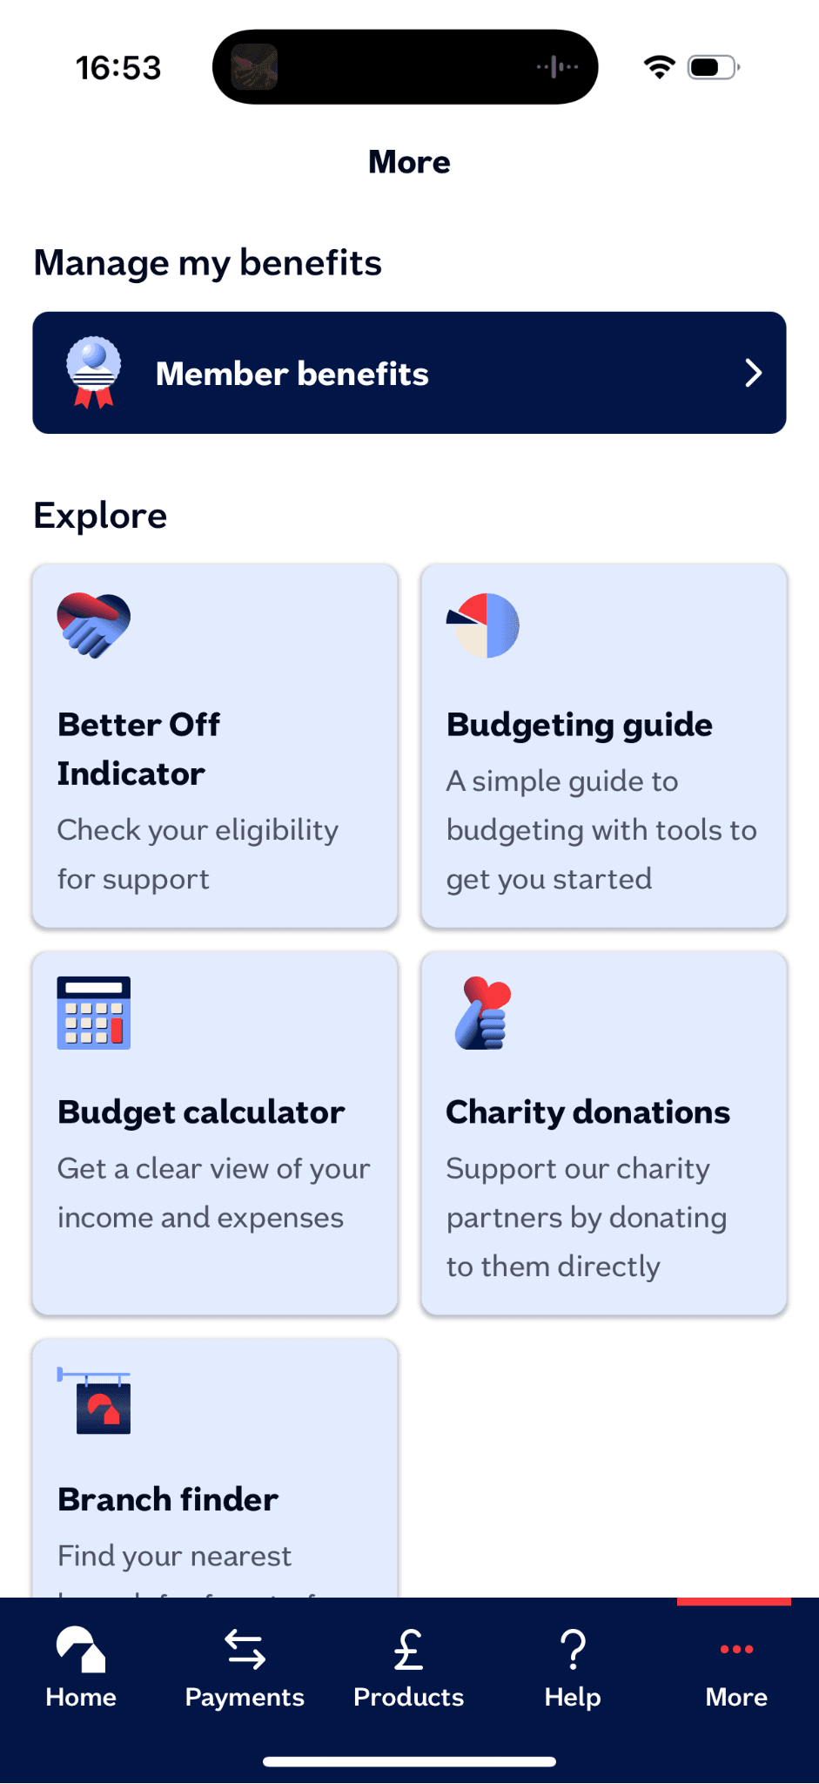Tap the Budgeting guide pie chart icon
The height and width of the screenshot is (1784, 819).
click(x=483, y=625)
